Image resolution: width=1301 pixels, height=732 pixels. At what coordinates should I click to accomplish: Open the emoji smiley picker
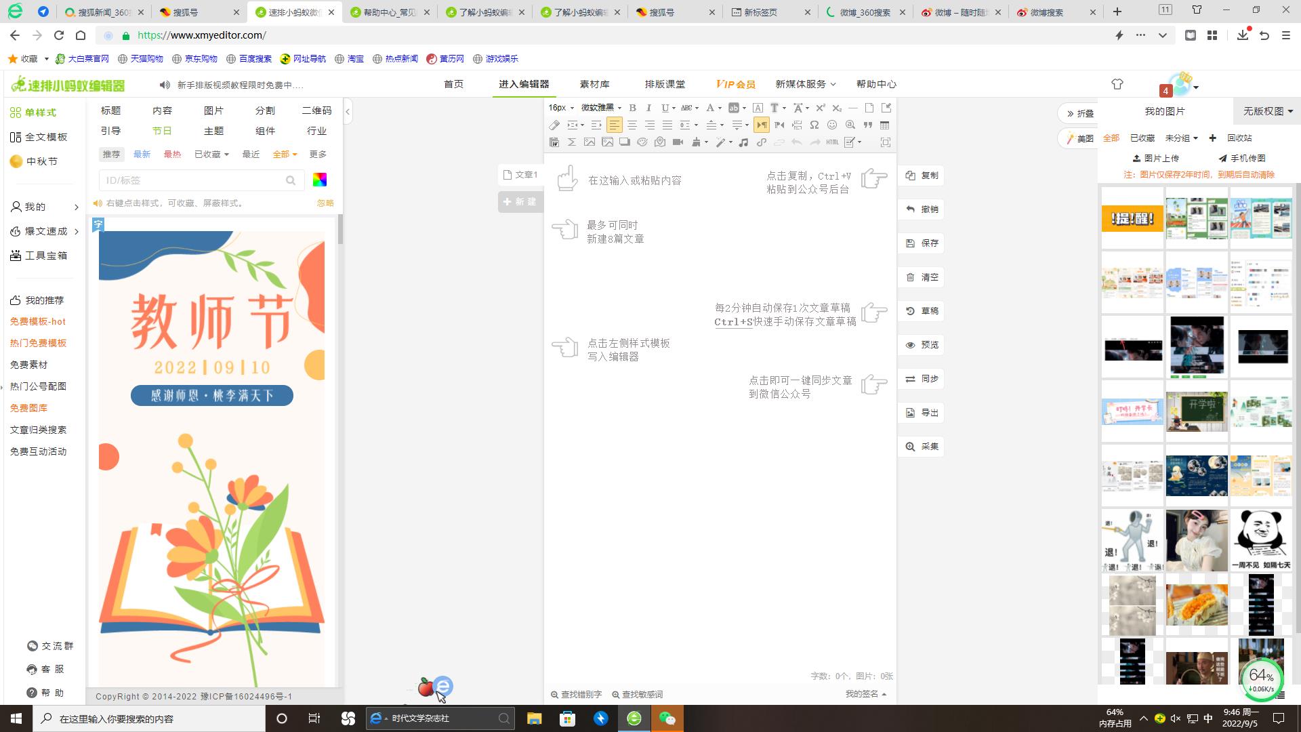(x=832, y=125)
